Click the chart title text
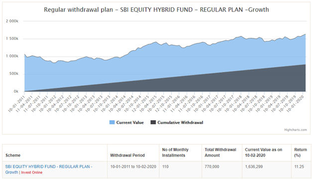The width and height of the screenshot is (312, 180). coord(156,9)
